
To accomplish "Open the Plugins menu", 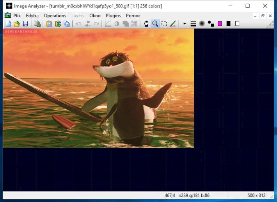I will pyautogui.click(x=113, y=16).
